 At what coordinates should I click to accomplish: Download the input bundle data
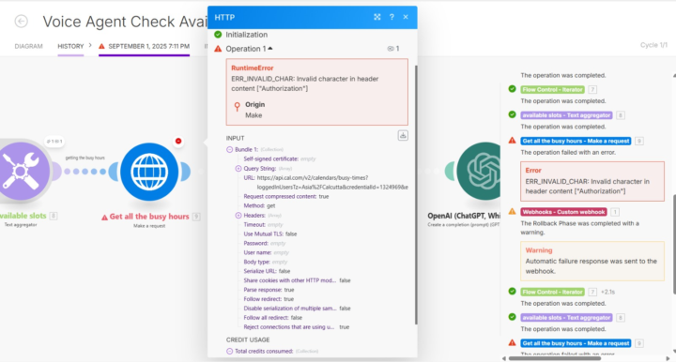pos(403,136)
